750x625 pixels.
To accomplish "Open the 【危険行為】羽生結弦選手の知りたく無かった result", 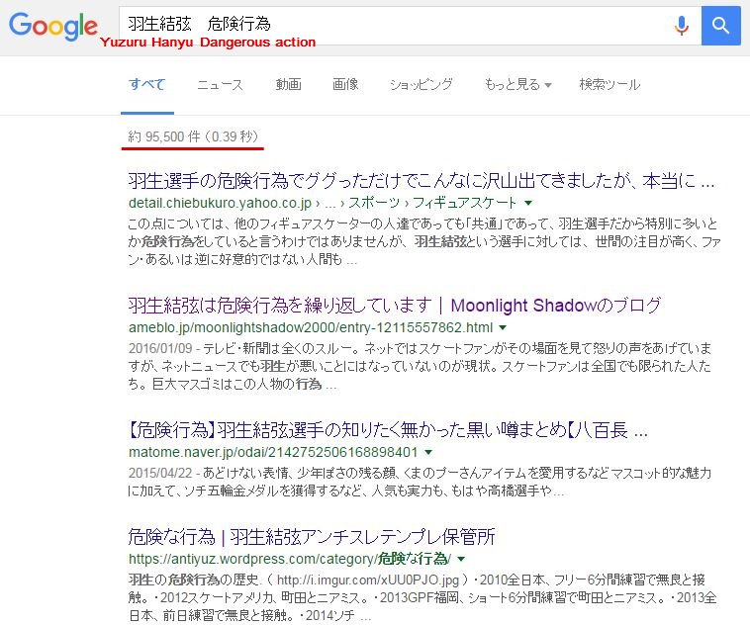I will (388, 430).
